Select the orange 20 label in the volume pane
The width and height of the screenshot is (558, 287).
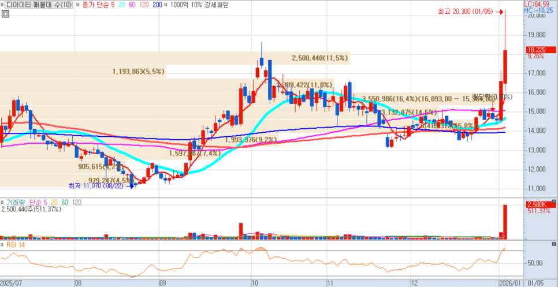pyautogui.click(x=53, y=202)
